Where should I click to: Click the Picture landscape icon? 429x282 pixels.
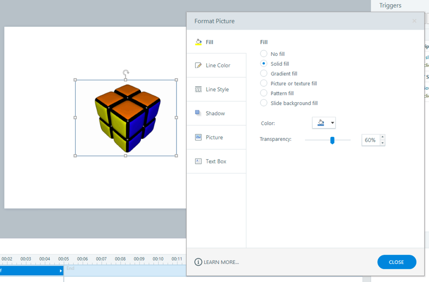pos(198,137)
